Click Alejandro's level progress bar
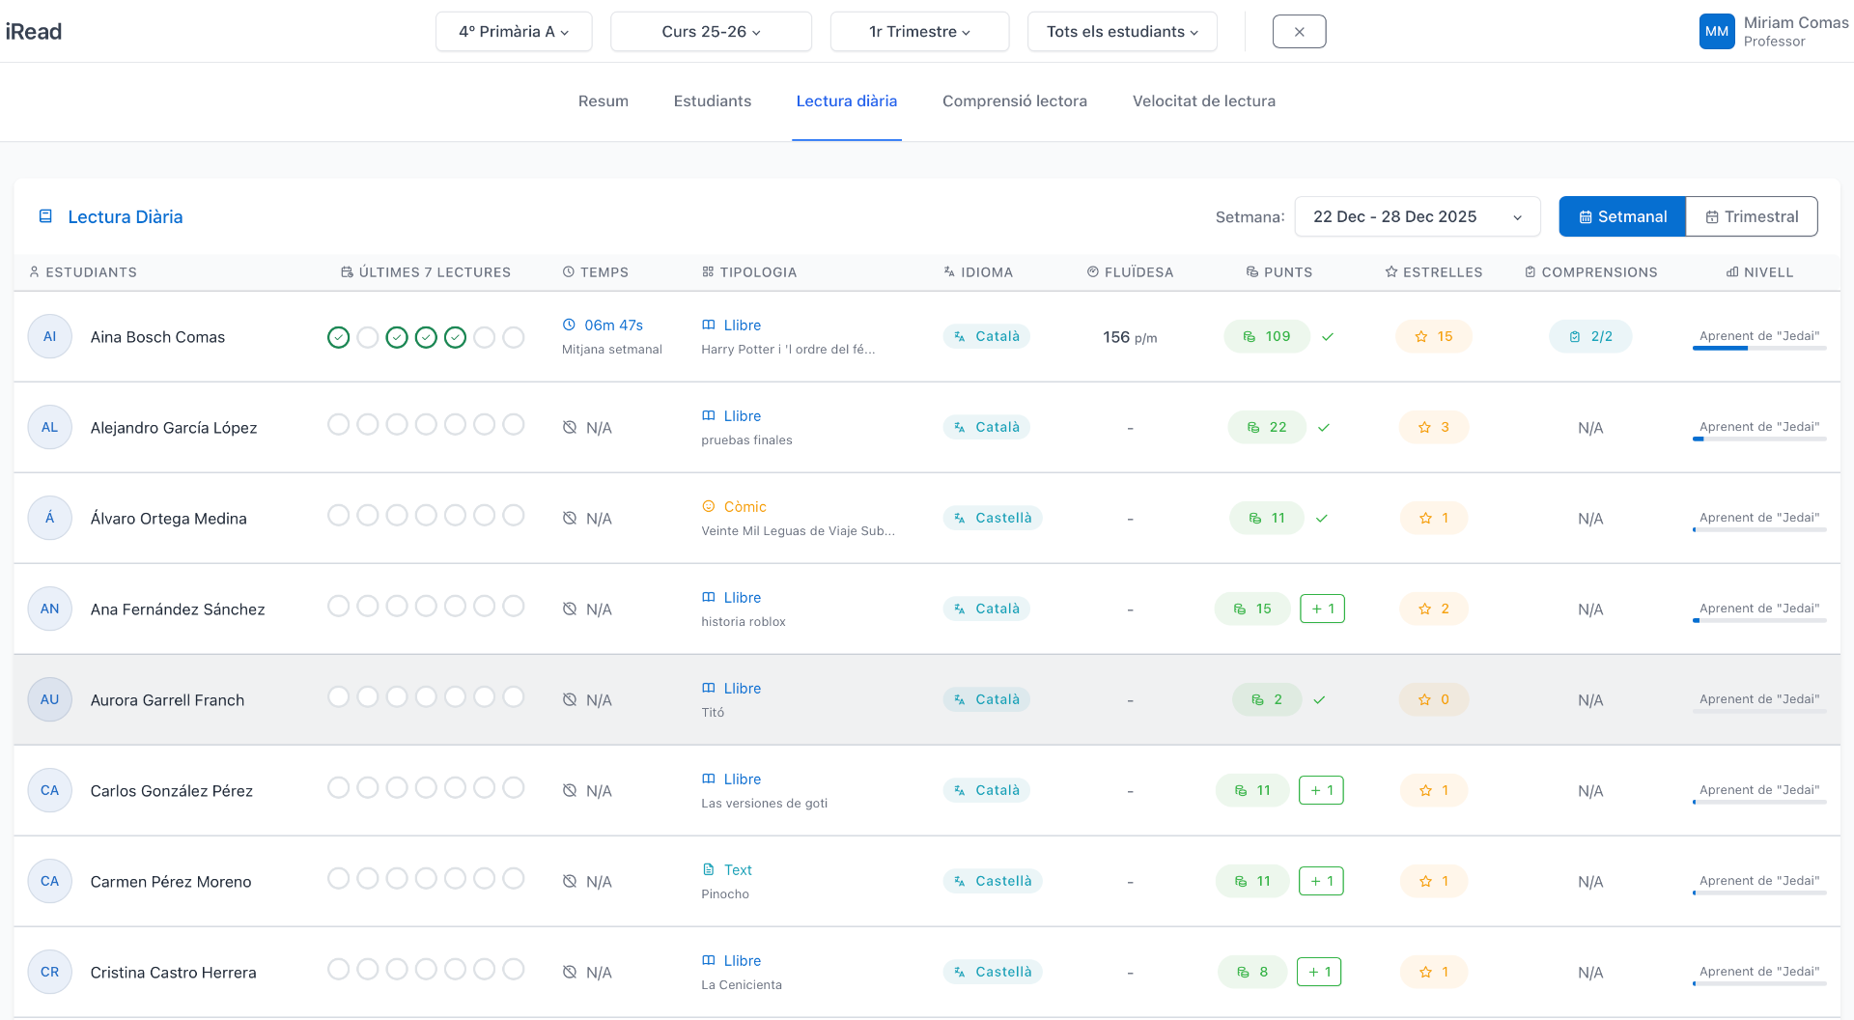 click(x=1759, y=439)
